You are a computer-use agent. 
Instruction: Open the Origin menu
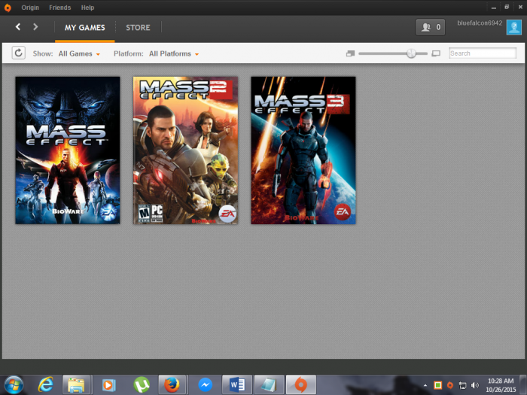(x=30, y=8)
